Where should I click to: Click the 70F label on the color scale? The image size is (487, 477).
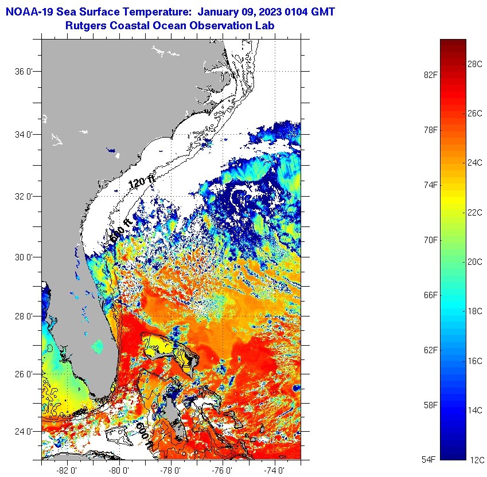(431, 240)
